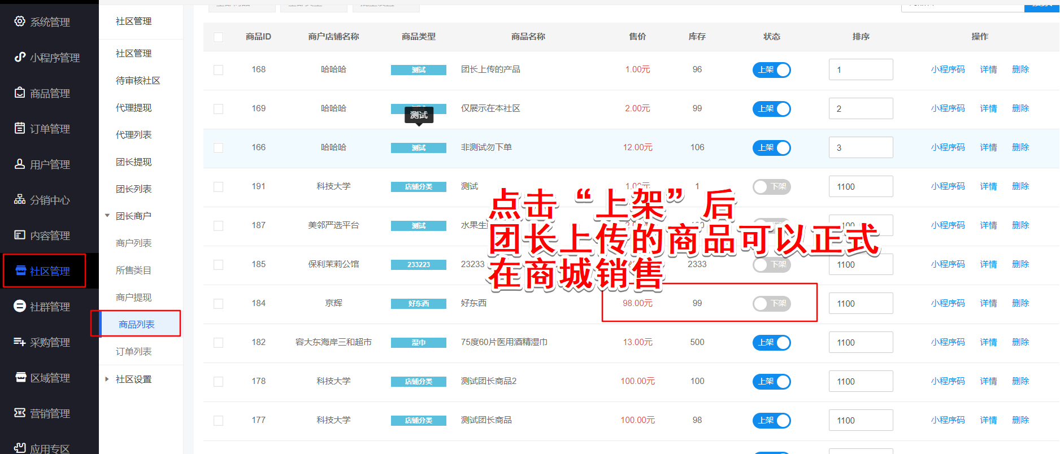Viewport: 1060px width, 454px height.
Task: Open 详情 for product 184
Action: click(x=988, y=303)
